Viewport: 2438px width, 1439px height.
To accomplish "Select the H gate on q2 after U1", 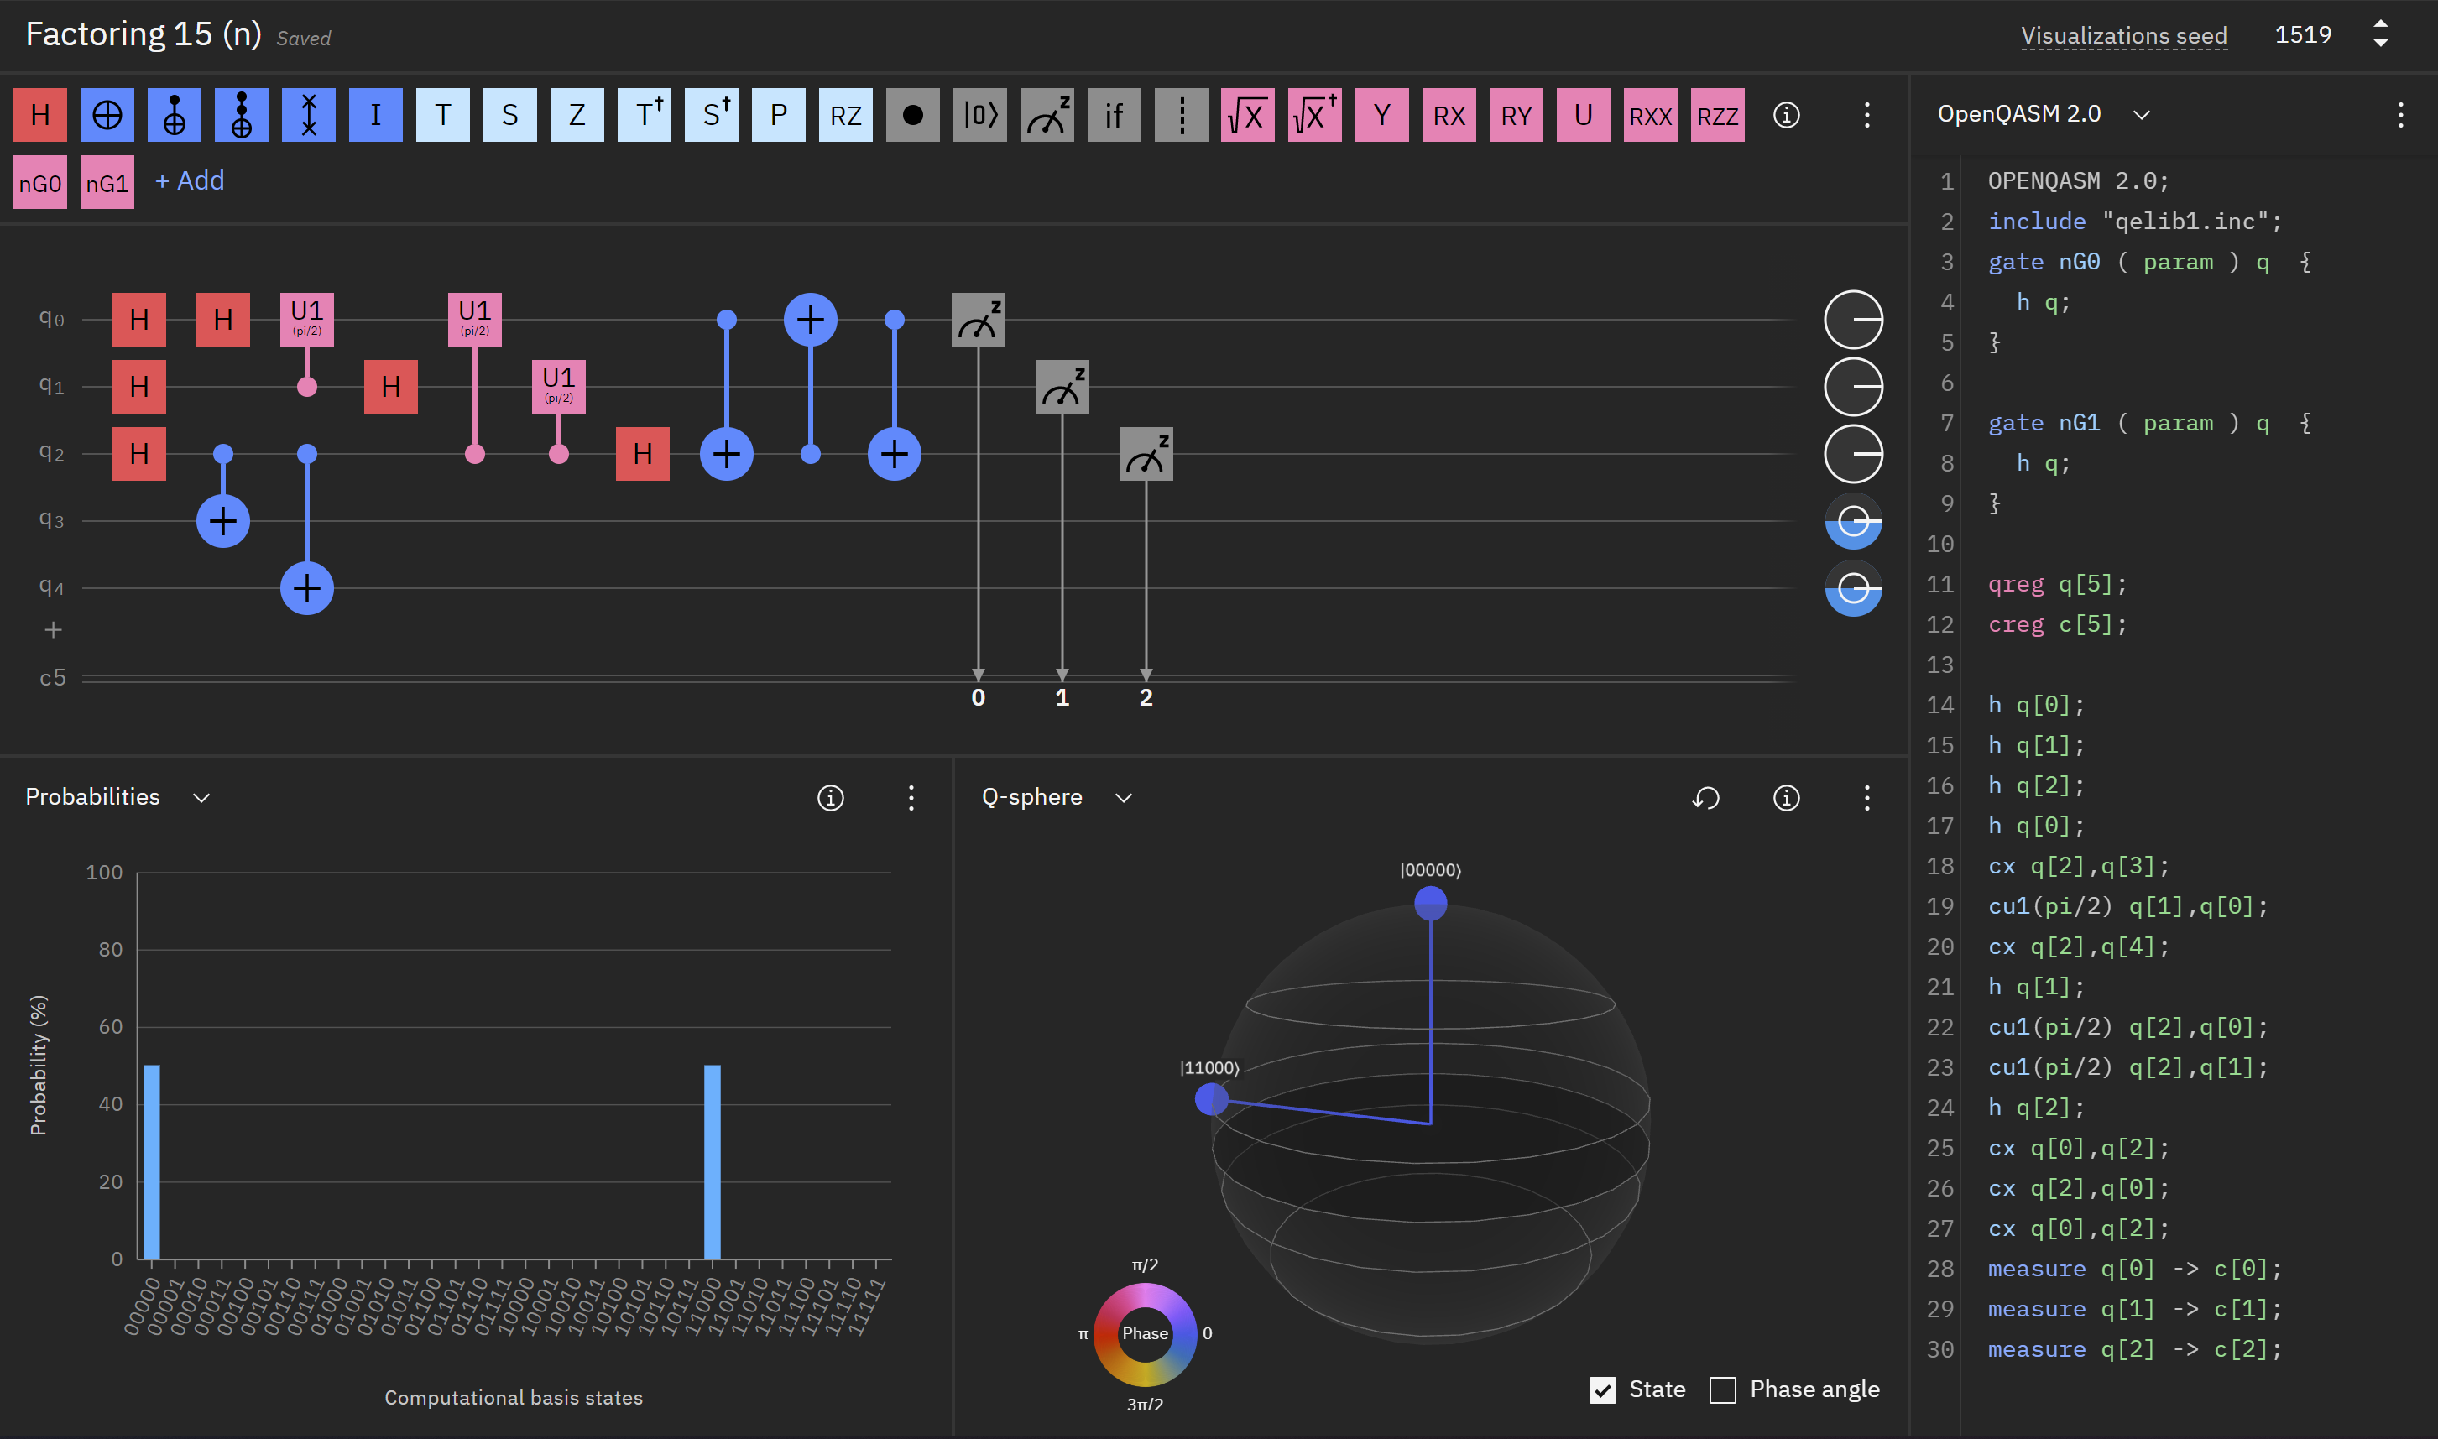I will 643,454.
